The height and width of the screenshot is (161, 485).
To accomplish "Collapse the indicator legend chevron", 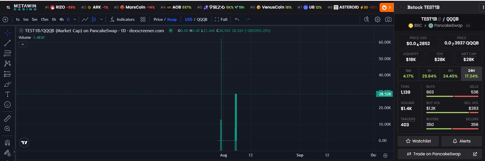I will tap(23, 44).
